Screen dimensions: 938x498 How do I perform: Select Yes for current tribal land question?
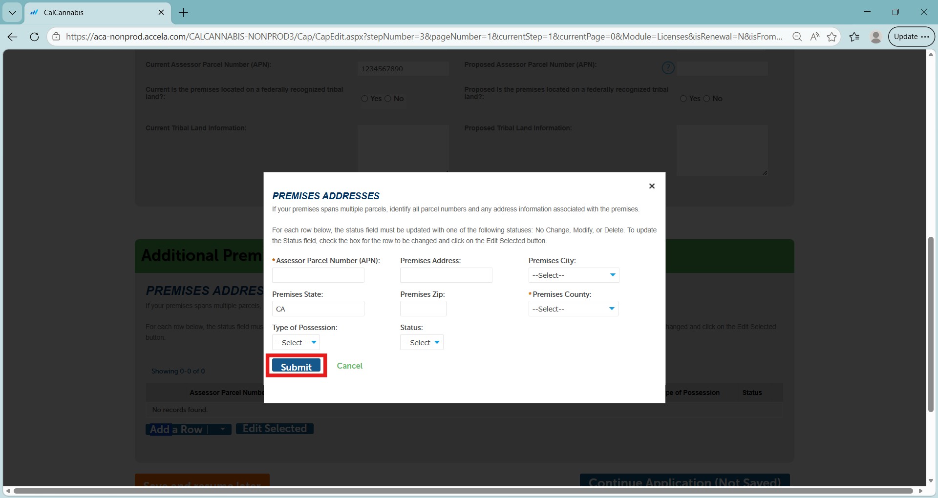pos(364,99)
